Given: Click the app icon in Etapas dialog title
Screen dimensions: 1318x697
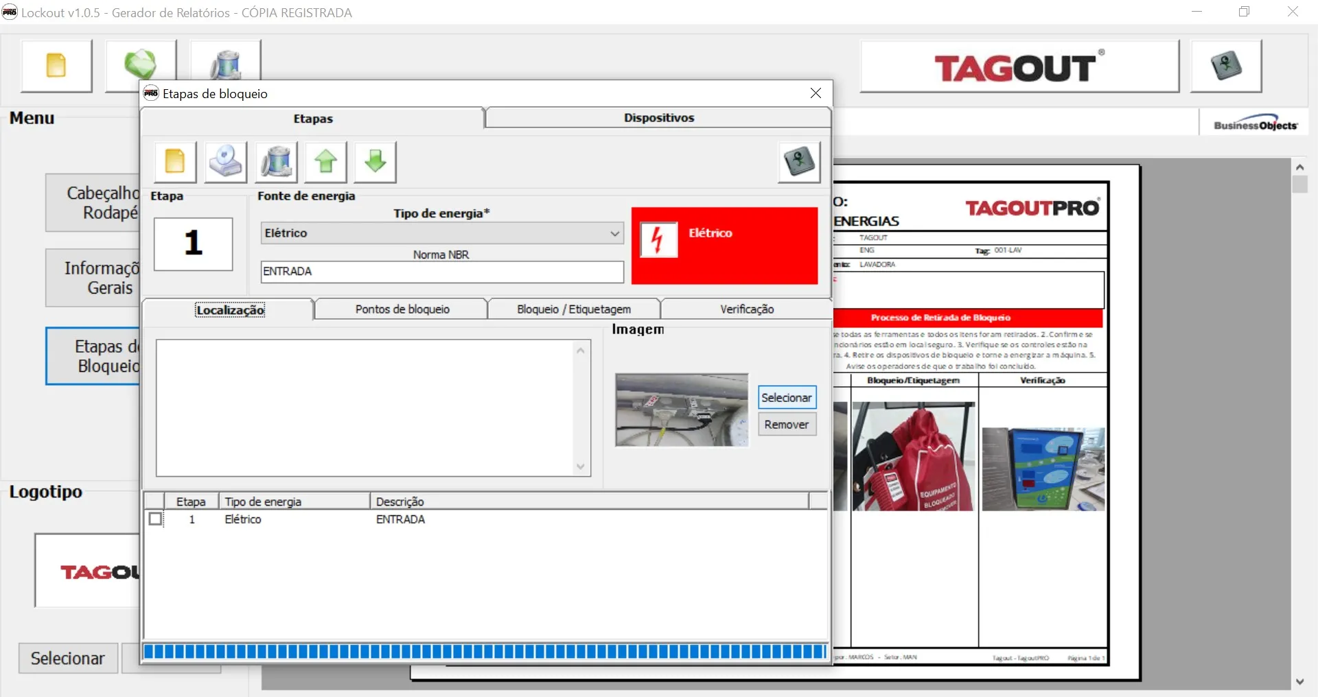Looking at the screenshot, I should coord(151,93).
